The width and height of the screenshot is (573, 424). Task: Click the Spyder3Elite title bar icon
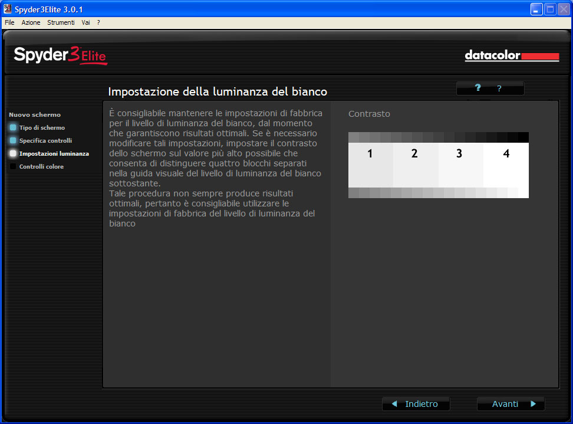[7, 9]
